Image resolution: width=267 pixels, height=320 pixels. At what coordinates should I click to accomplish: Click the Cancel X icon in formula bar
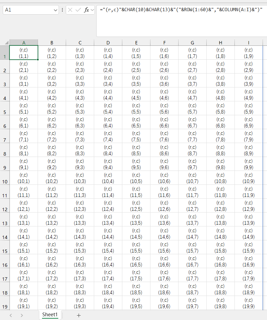[x=70, y=10]
